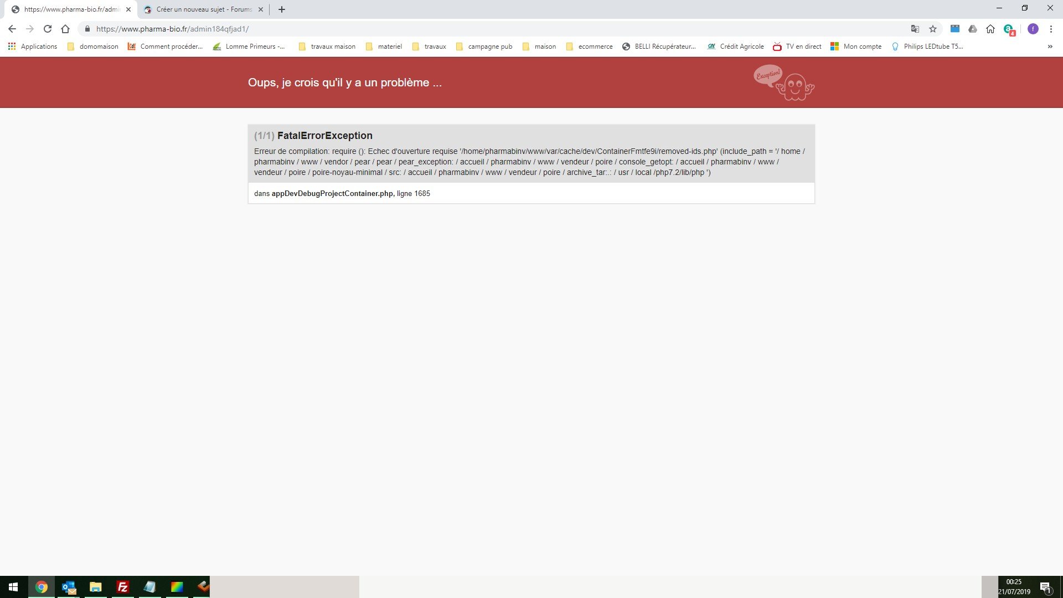Click the address bar URL
The width and height of the screenshot is (1063, 598).
click(x=172, y=29)
